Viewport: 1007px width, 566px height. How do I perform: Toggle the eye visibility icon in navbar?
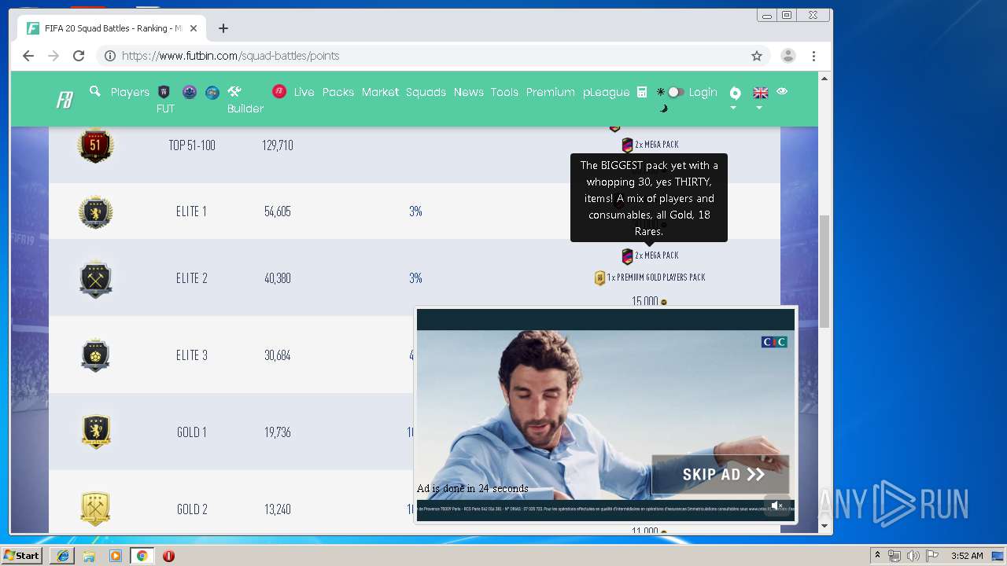[x=782, y=91]
